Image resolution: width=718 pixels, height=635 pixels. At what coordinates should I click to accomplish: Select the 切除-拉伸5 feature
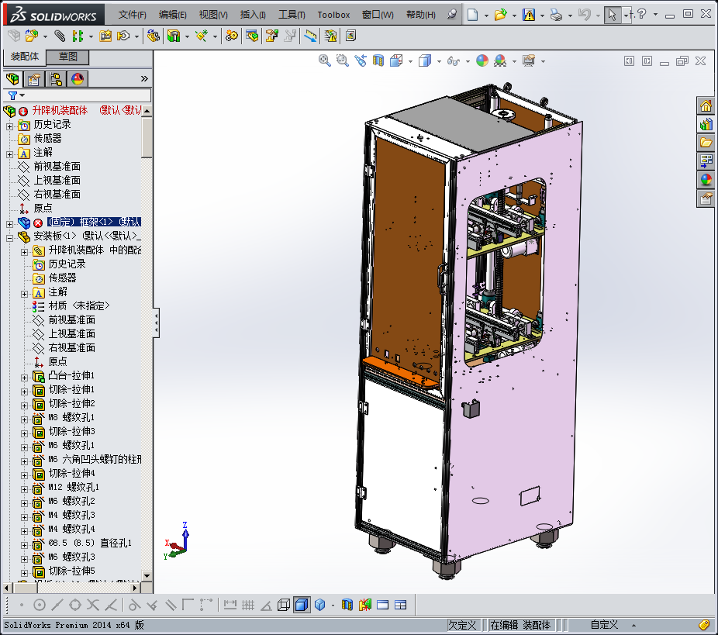(x=71, y=571)
